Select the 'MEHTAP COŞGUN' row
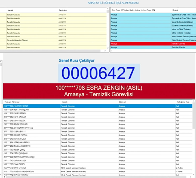 click(x=98, y=110)
